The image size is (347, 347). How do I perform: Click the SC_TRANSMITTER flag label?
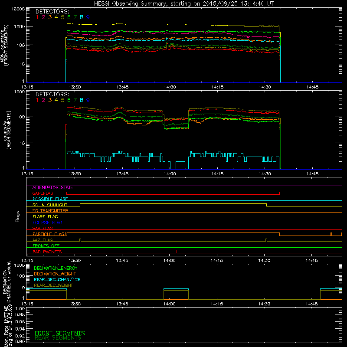pos(50,211)
